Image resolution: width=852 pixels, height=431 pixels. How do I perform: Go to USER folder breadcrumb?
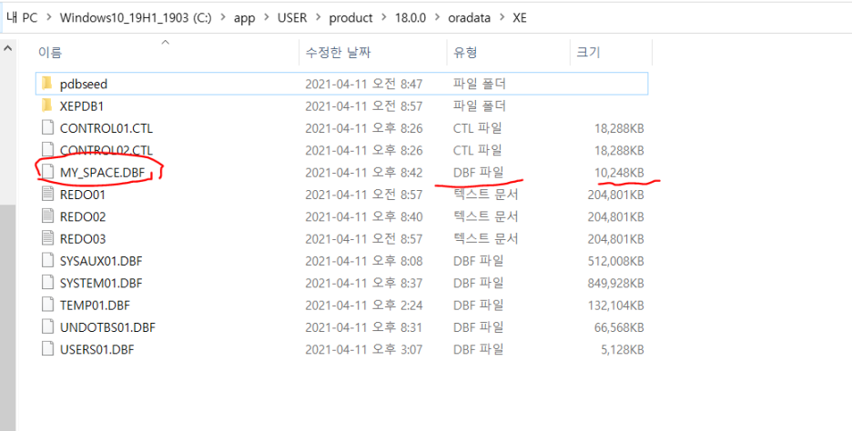coord(292,17)
